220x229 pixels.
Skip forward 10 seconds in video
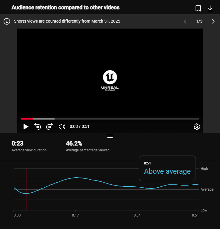coord(49,126)
